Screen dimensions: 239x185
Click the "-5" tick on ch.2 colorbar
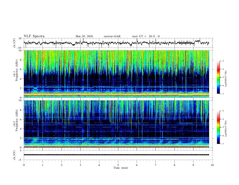[222, 127]
